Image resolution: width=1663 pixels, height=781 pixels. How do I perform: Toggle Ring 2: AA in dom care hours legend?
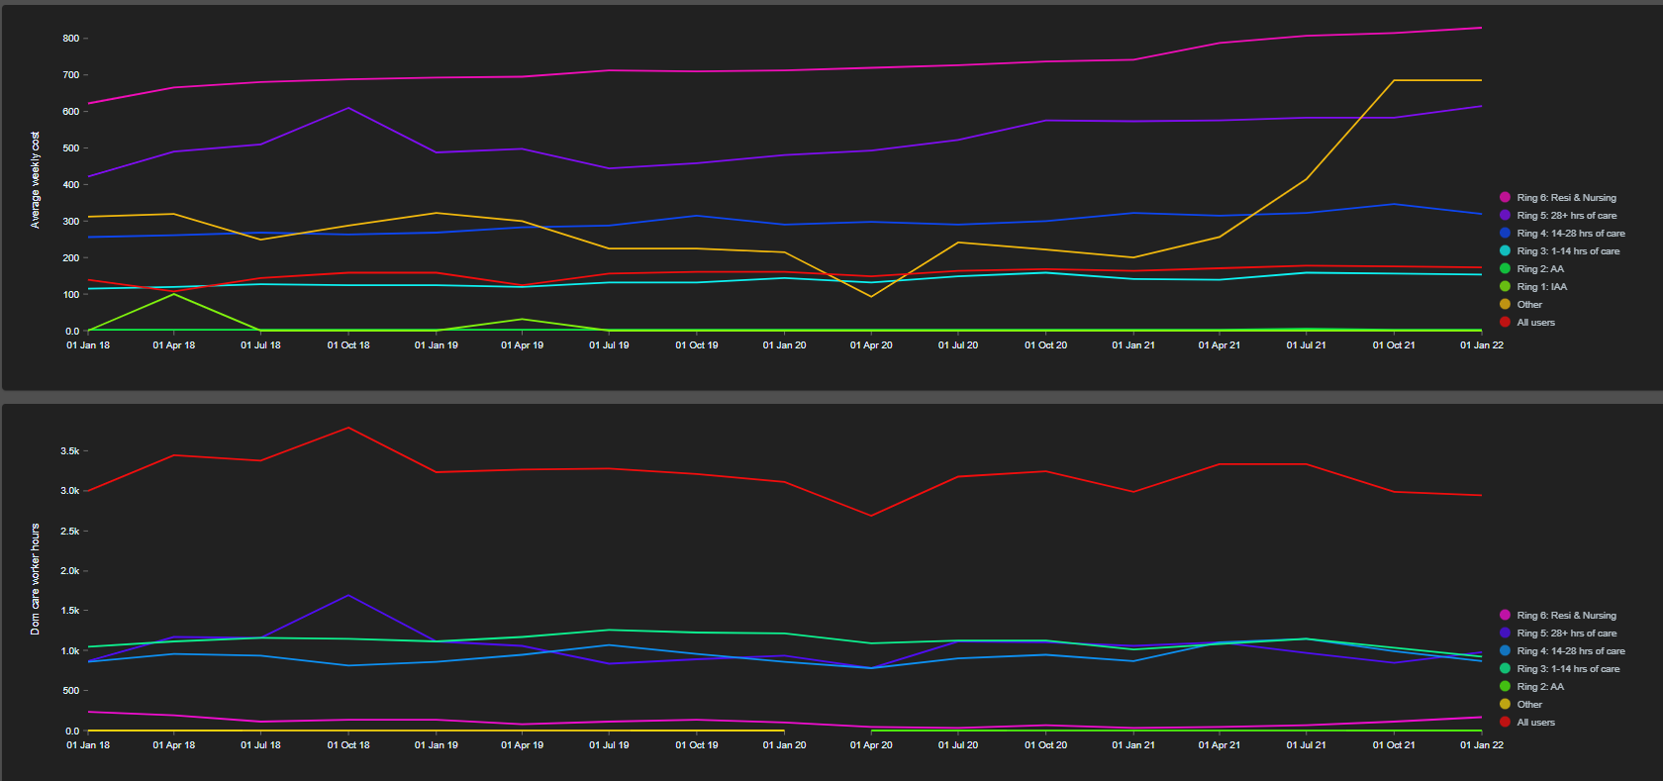[x=1539, y=687]
